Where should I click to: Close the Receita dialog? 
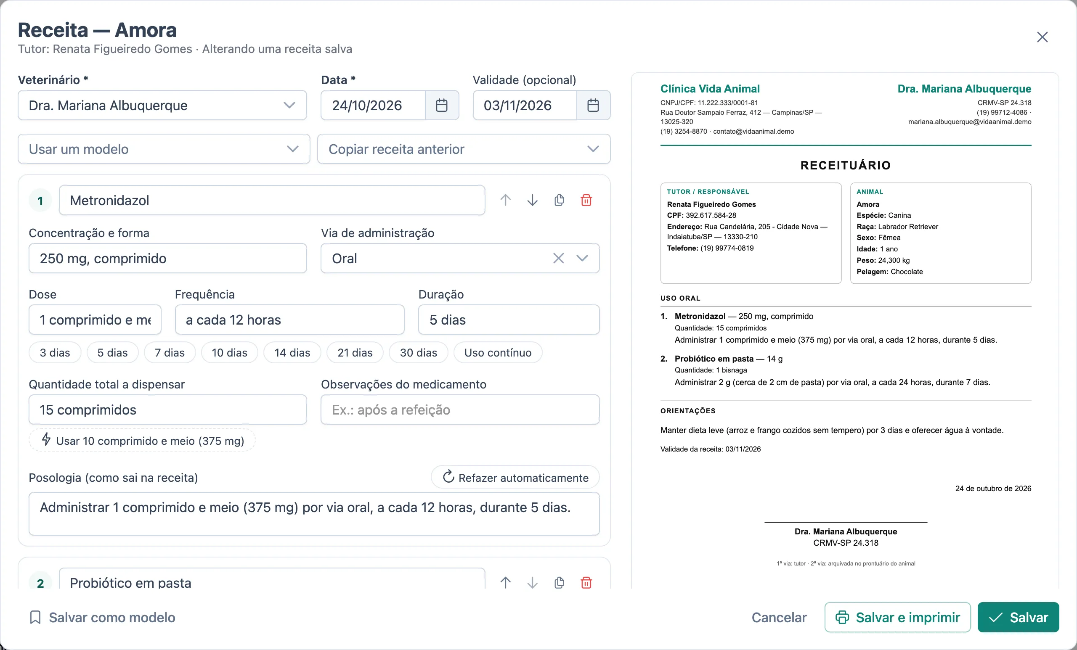click(x=1042, y=37)
